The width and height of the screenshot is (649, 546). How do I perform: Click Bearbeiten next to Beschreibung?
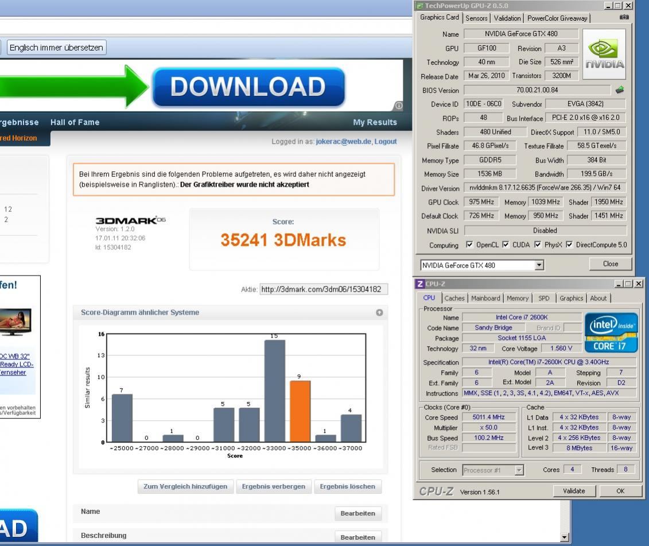click(x=357, y=537)
